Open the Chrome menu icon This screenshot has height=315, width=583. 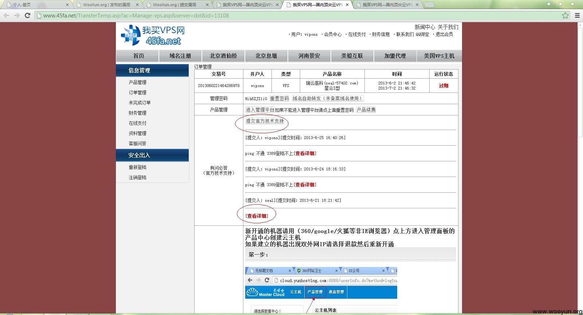pos(577,15)
